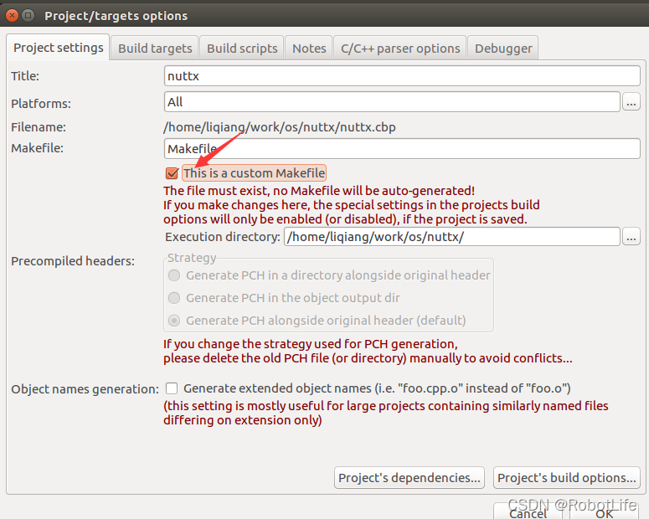Enable 'Generate extended object names' checkbox
The height and width of the screenshot is (519, 649).
(172, 388)
